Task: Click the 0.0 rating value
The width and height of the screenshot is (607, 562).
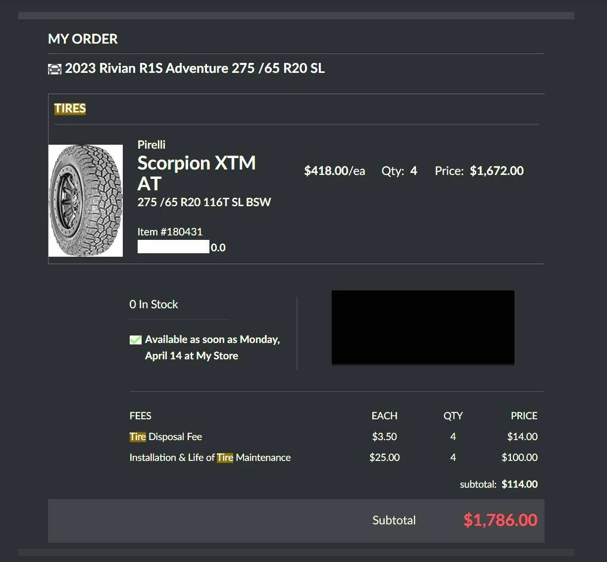Action: click(218, 248)
